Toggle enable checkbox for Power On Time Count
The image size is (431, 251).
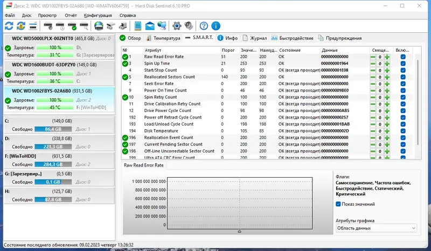tap(403, 90)
